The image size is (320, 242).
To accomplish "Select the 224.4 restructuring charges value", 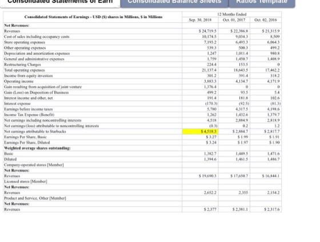I will [211, 64].
